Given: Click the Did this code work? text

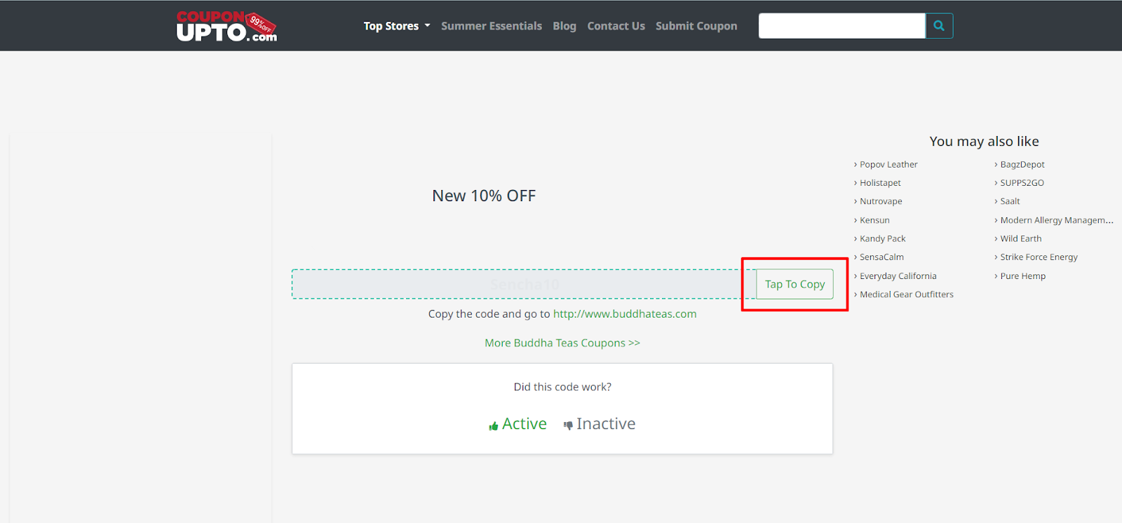Looking at the screenshot, I should [x=562, y=387].
